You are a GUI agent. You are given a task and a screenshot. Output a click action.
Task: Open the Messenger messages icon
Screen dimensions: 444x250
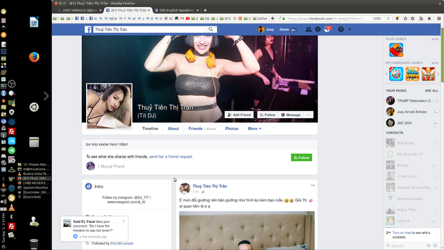tap(318, 29)
